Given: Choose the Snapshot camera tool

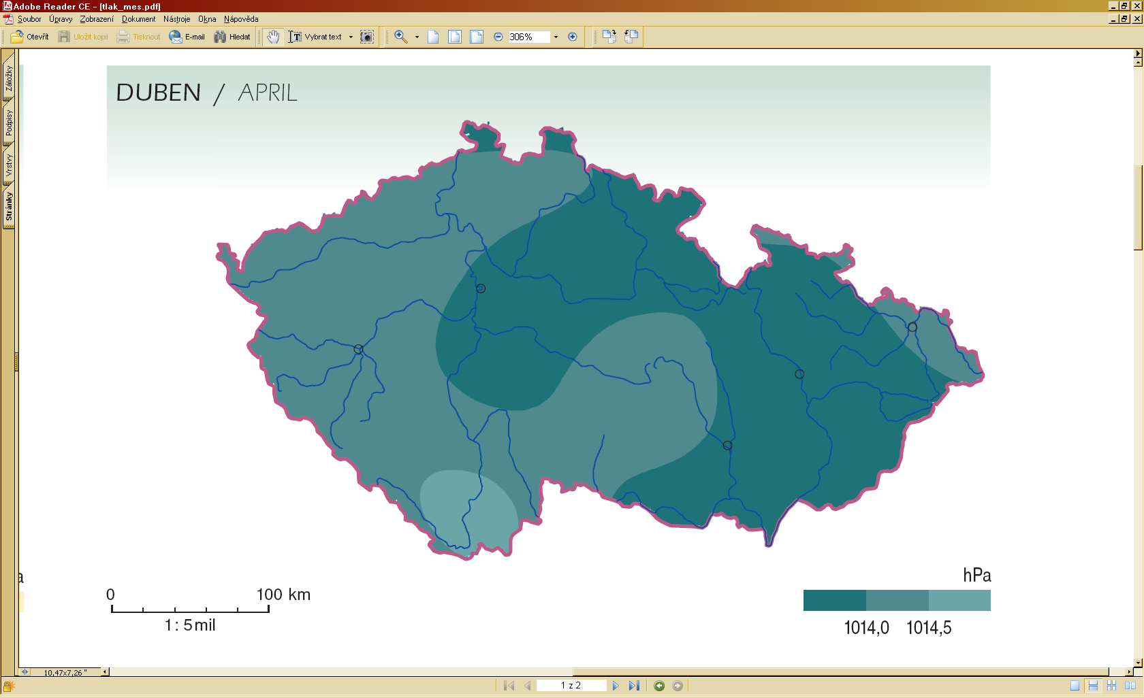Looking at the screenshot, I should tap(367, 37).
